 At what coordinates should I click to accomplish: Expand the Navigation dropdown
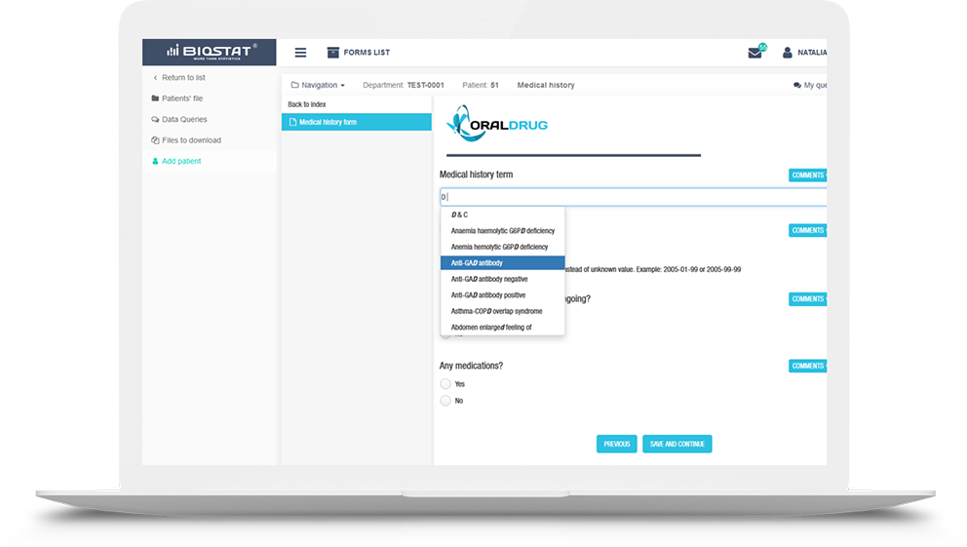318,85
